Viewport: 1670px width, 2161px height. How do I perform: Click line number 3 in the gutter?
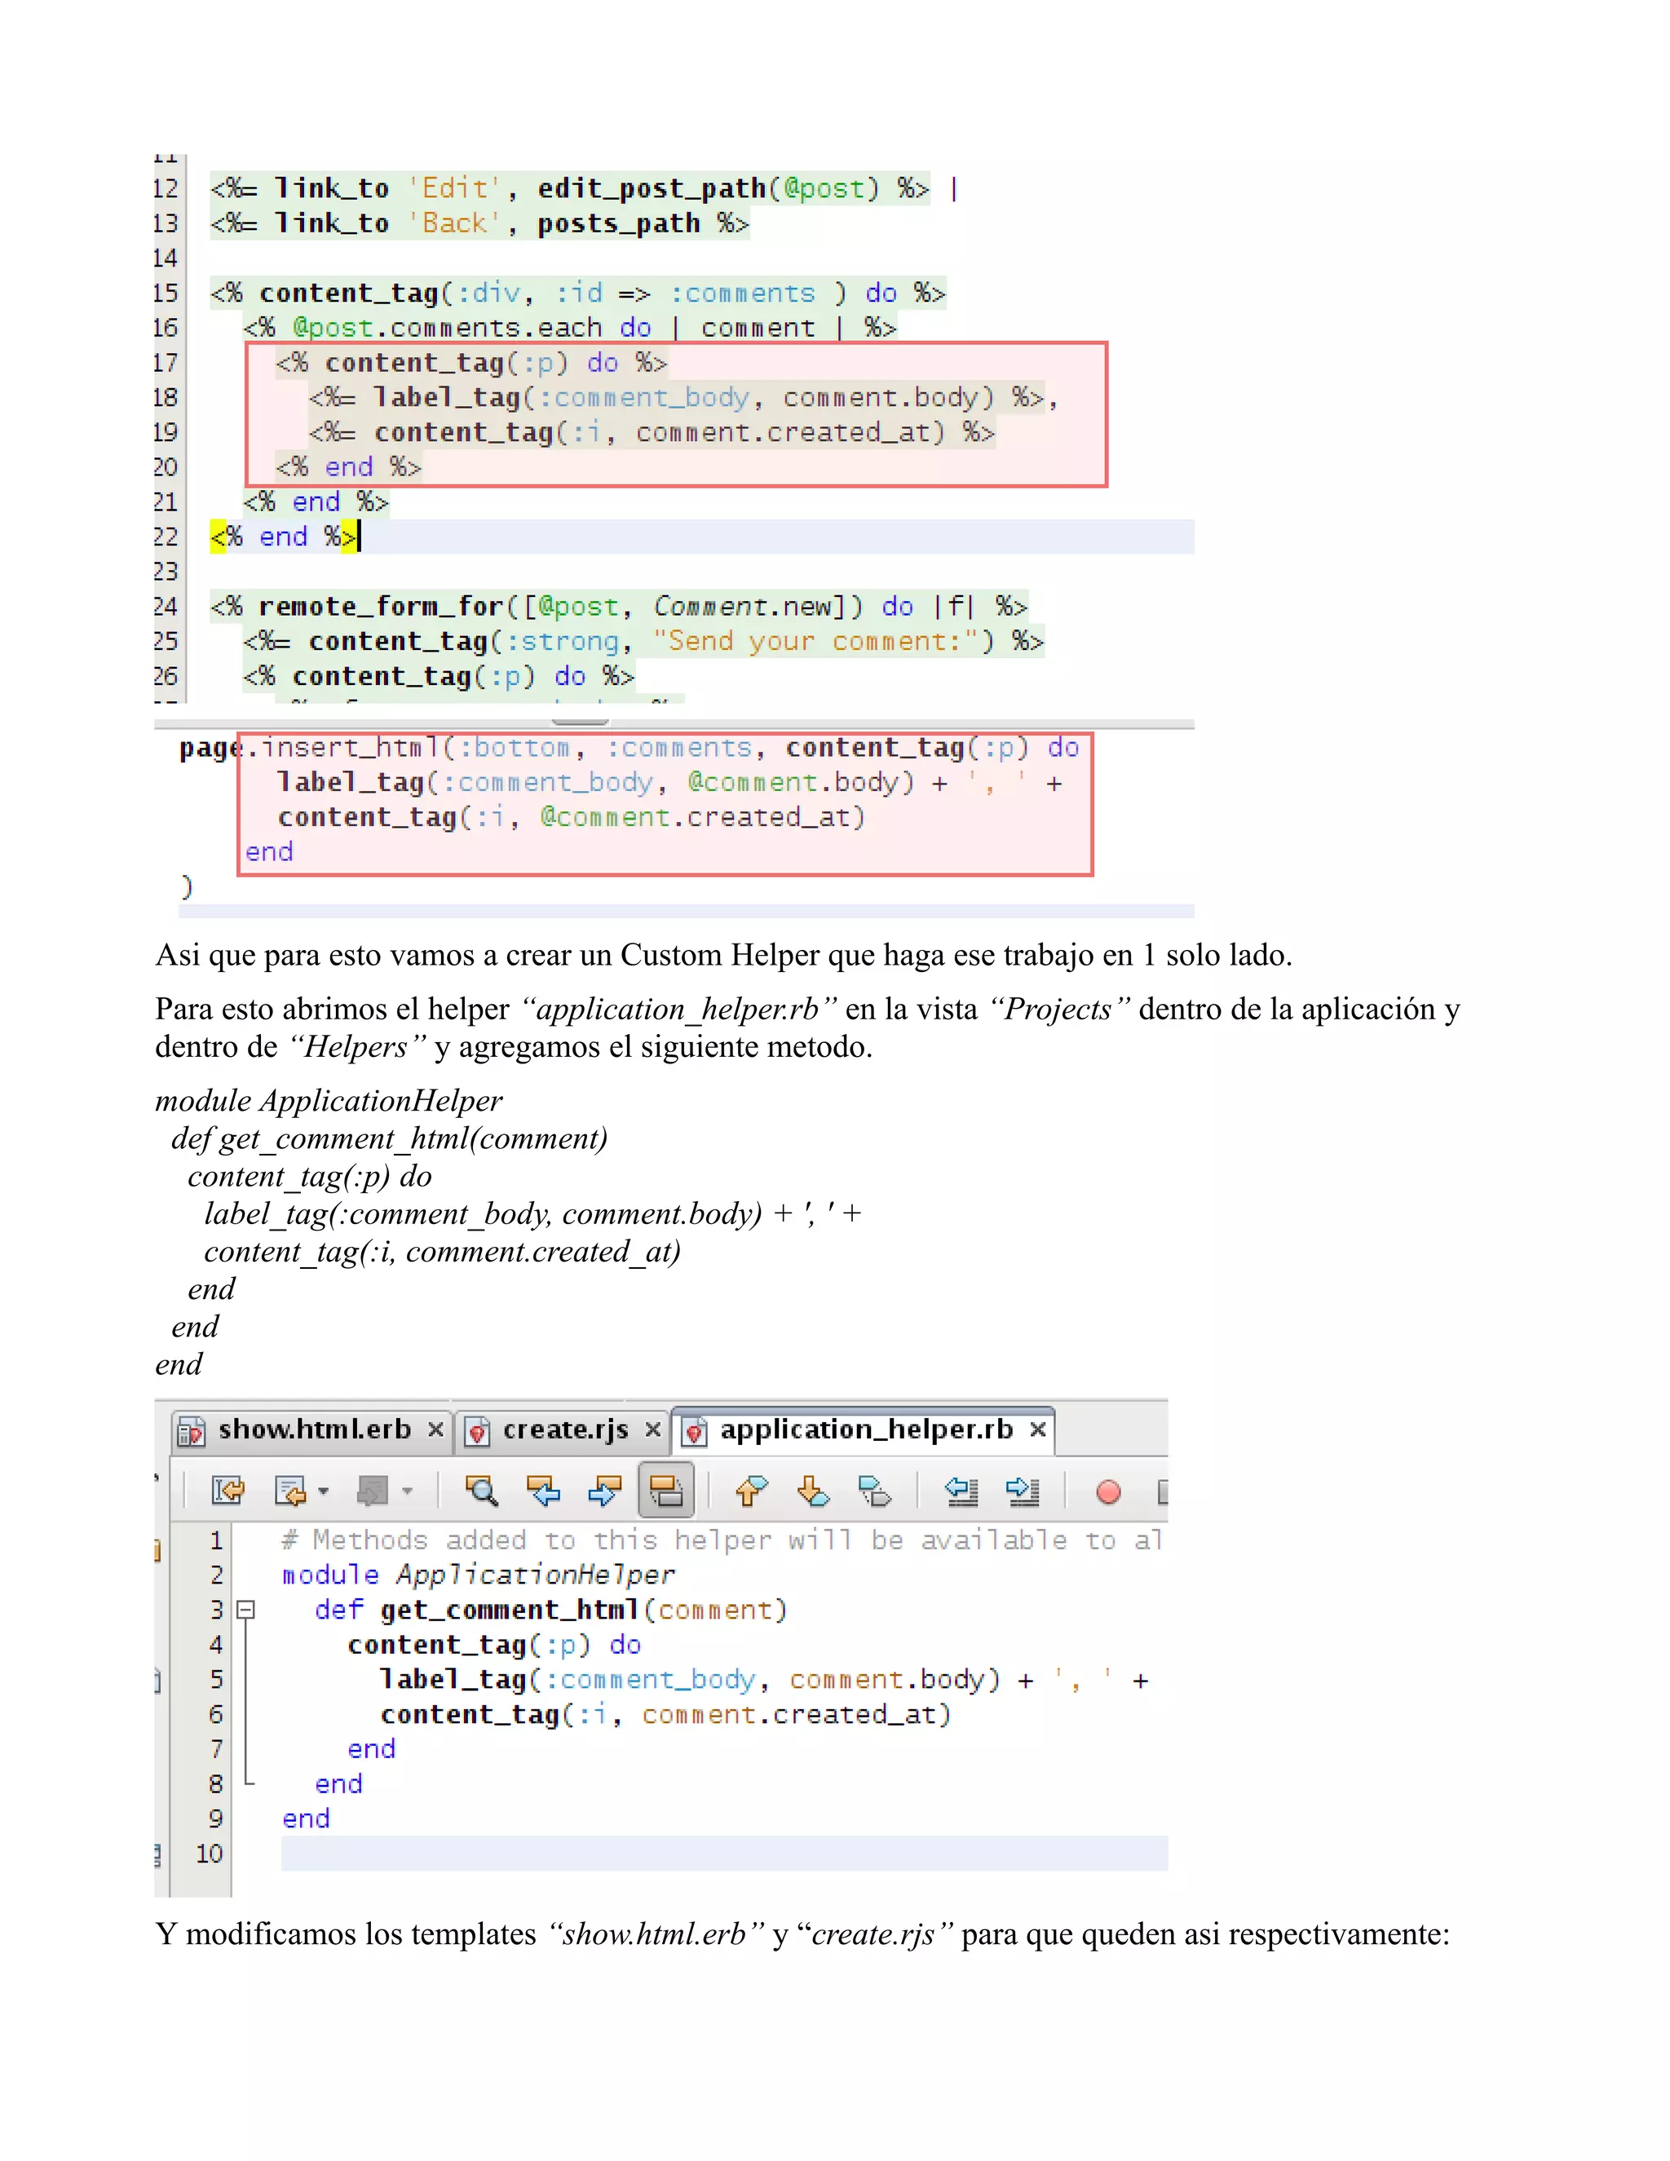[x=215, y=1610]
